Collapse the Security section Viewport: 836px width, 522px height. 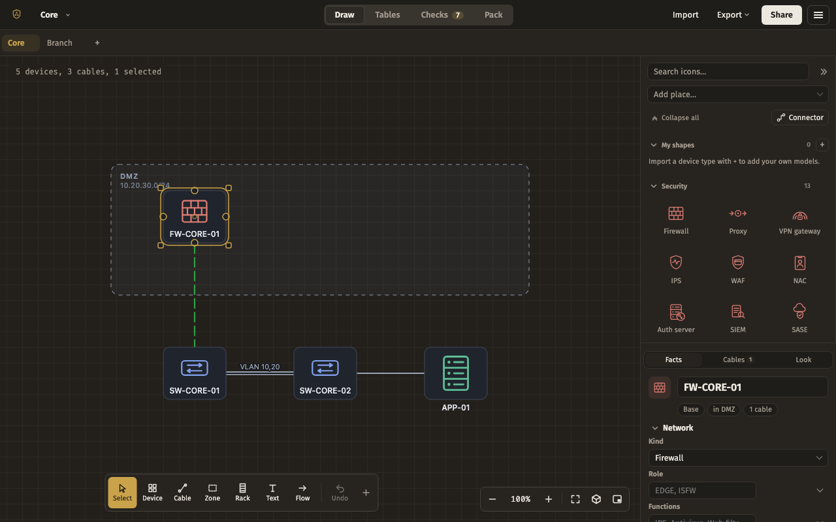click(x=654, y=186)
